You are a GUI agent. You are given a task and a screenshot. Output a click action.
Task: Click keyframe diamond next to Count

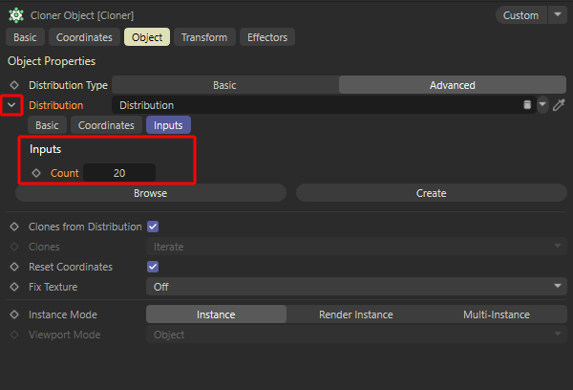click(x=36, y=173)
